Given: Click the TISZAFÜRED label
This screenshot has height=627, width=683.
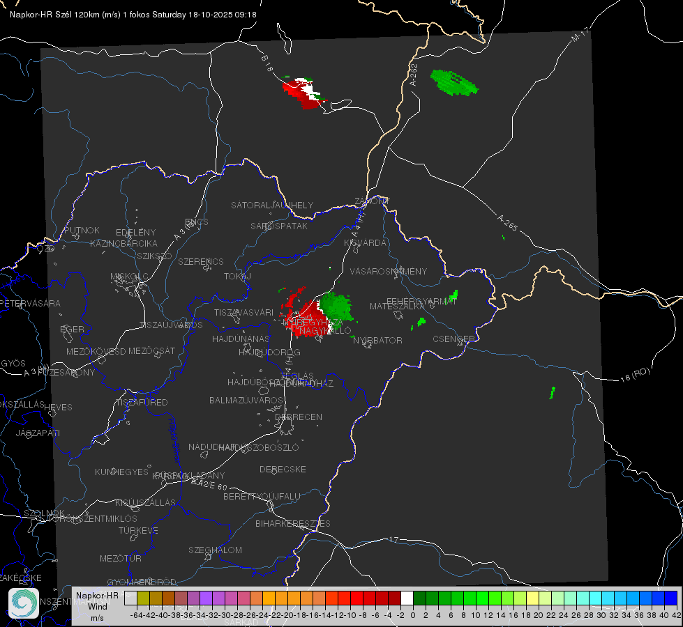Looking at the screenshot, I should coord(142,403).
